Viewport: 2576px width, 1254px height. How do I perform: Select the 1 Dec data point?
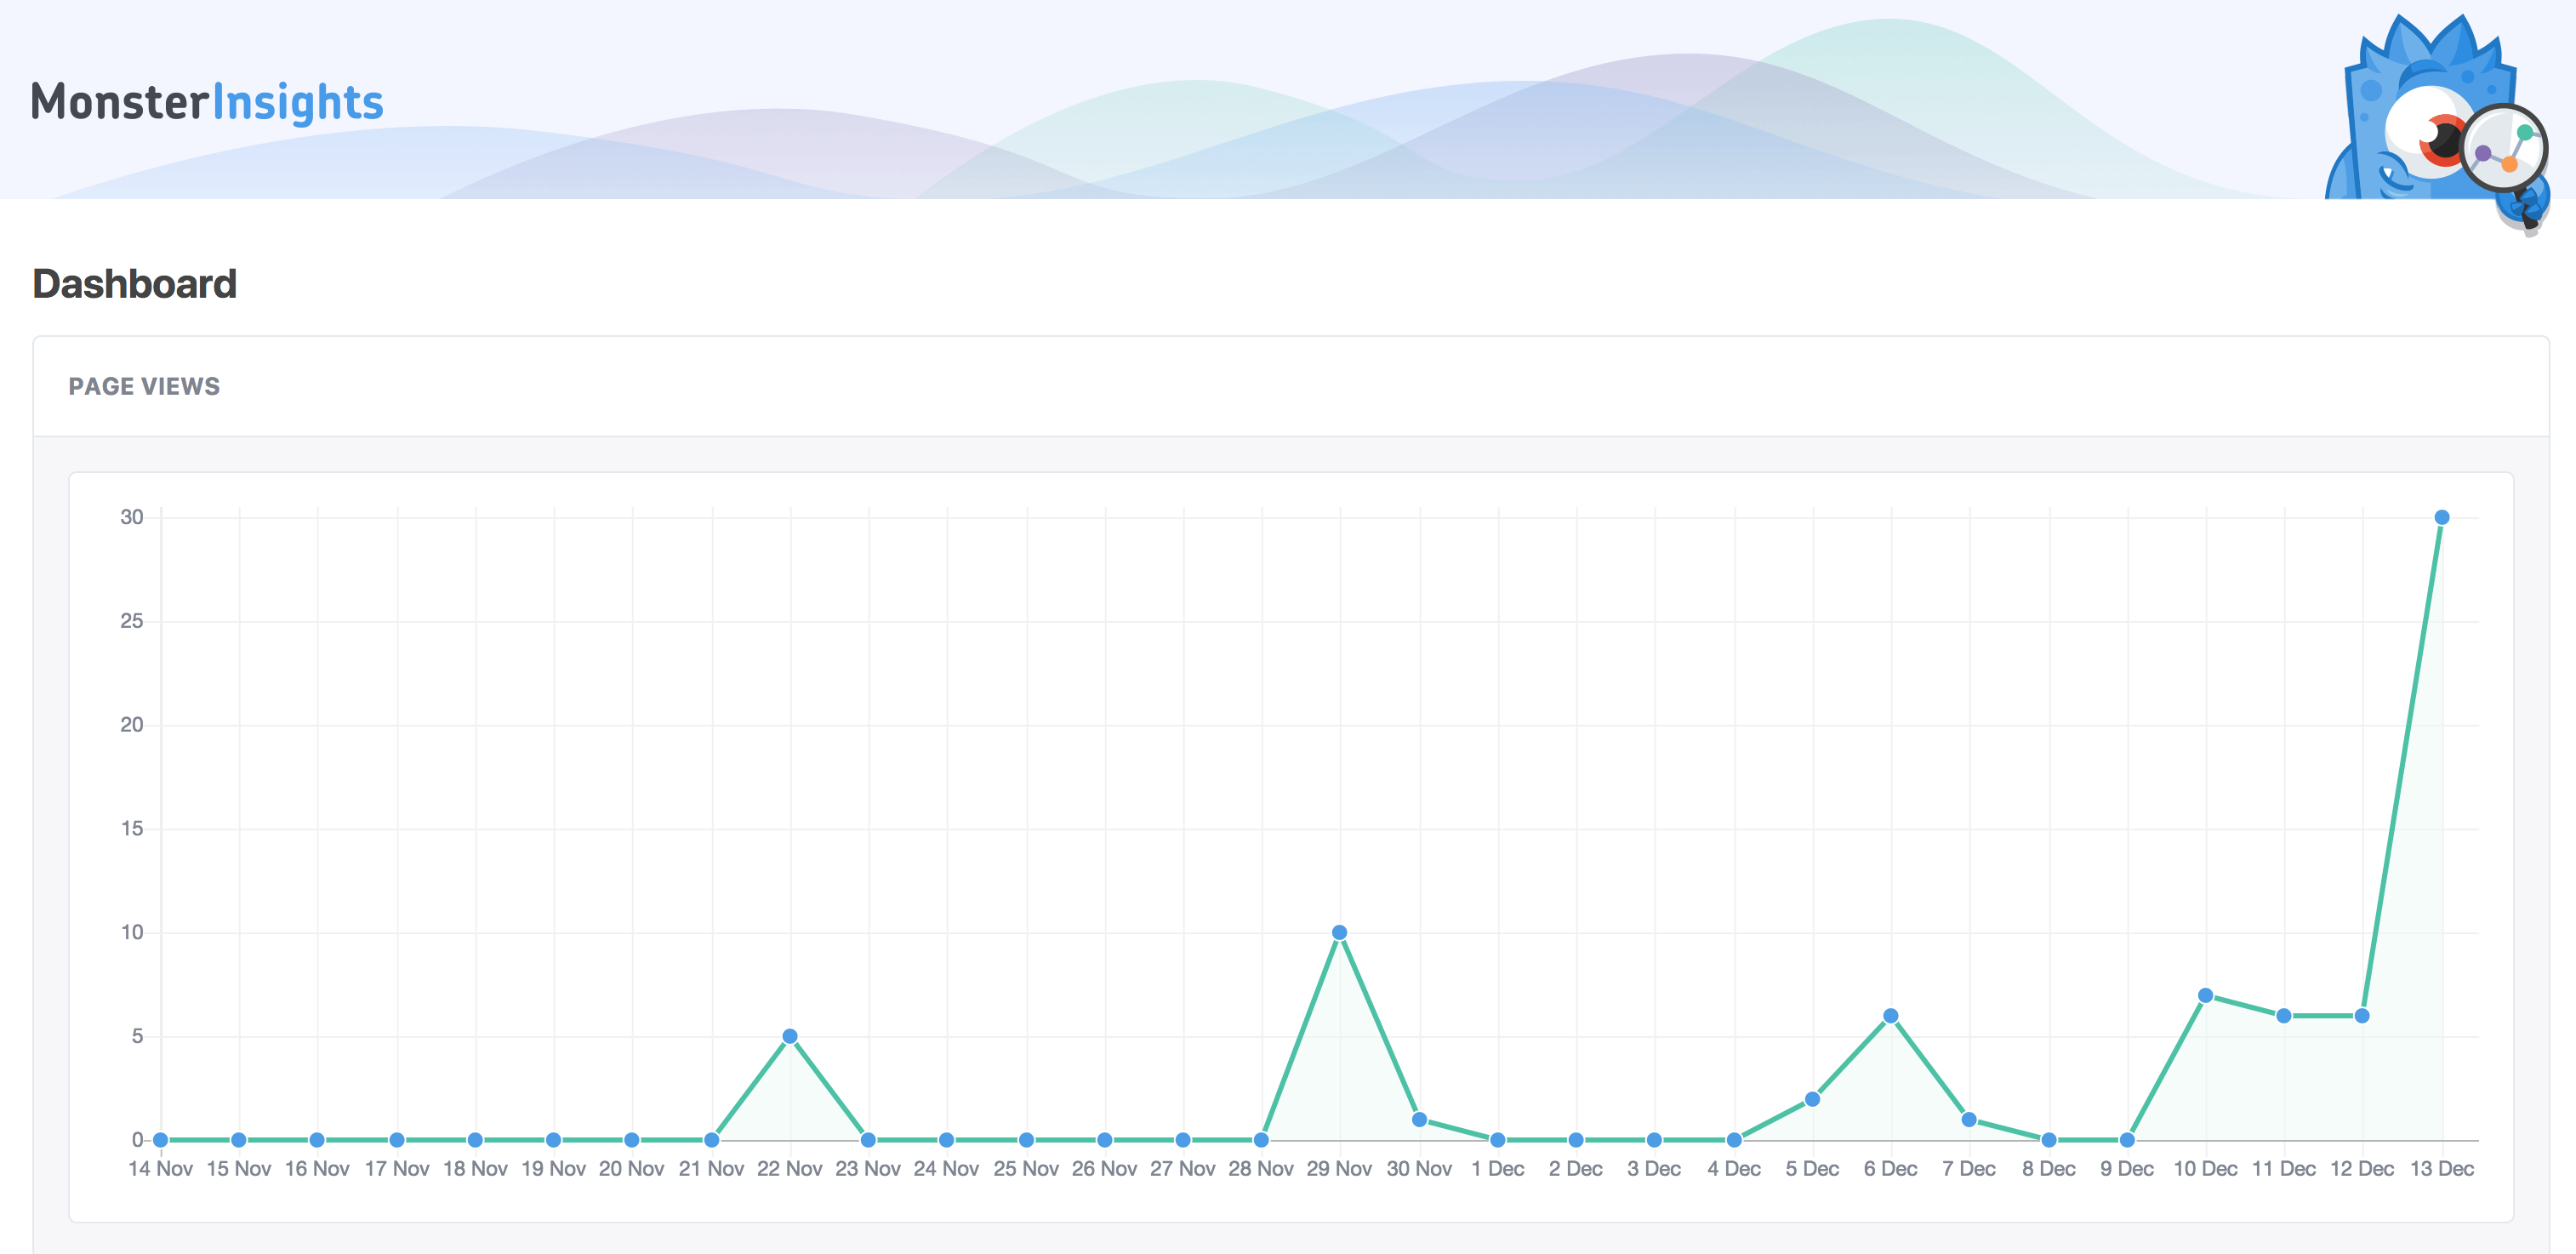click(1498, 1140)
